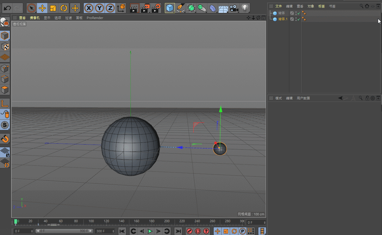Click Render to Picture Viewer icon
Image resolution: width=382 pixels, height=235 pixels.
tap(145, 8)
